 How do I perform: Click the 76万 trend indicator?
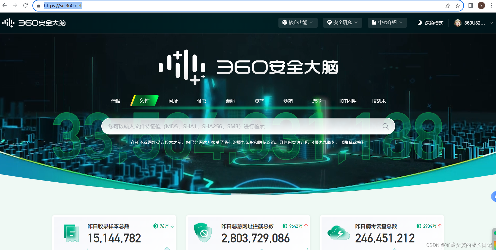point(164,226)
